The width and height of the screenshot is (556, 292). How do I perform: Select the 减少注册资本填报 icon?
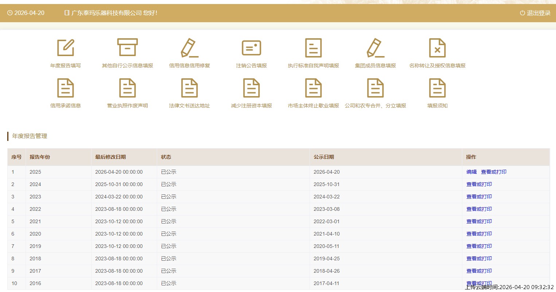[x=251, y=88]
